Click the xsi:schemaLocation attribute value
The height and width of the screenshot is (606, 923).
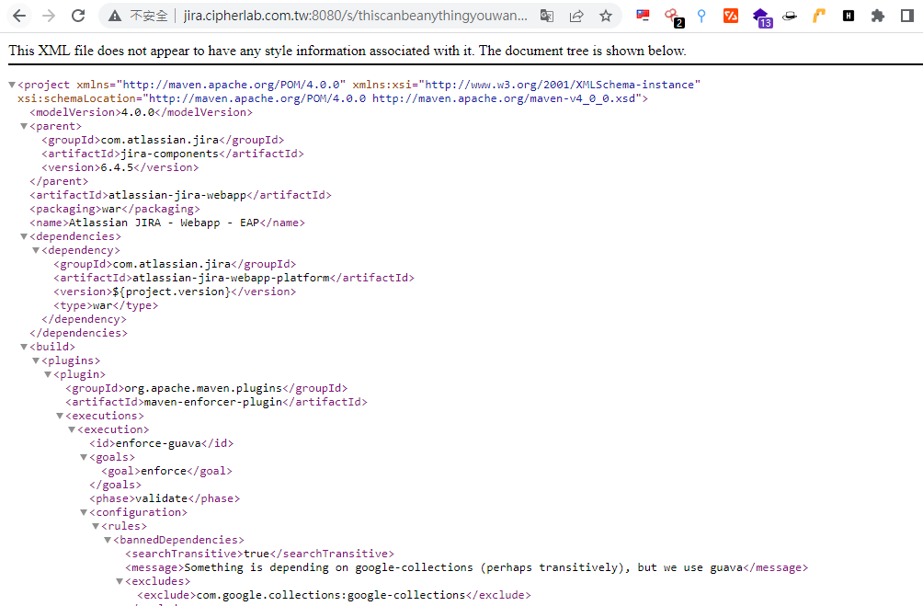(x=392, y=98)
